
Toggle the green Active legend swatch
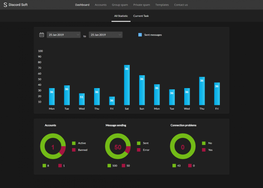[74, 143]
